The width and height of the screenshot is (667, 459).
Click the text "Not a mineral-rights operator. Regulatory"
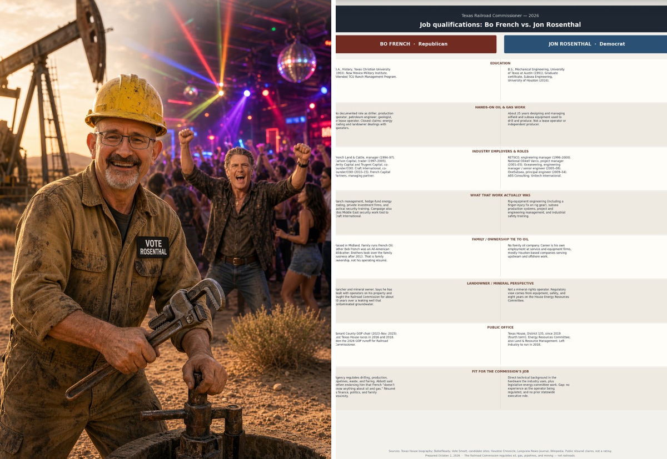[x=539, y=295]
